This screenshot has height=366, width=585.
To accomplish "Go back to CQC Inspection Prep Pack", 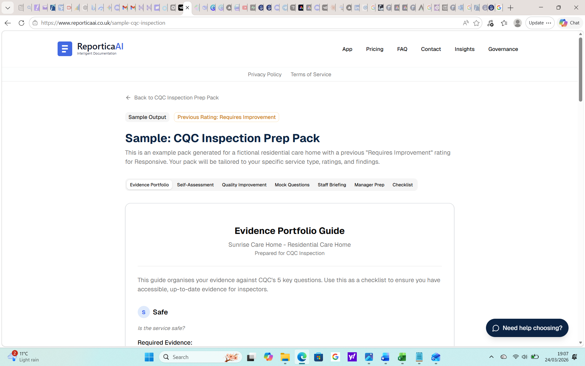I will coord(172,98).
